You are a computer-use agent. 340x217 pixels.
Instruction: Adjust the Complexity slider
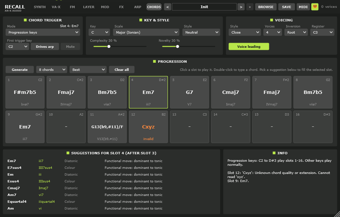120,46
